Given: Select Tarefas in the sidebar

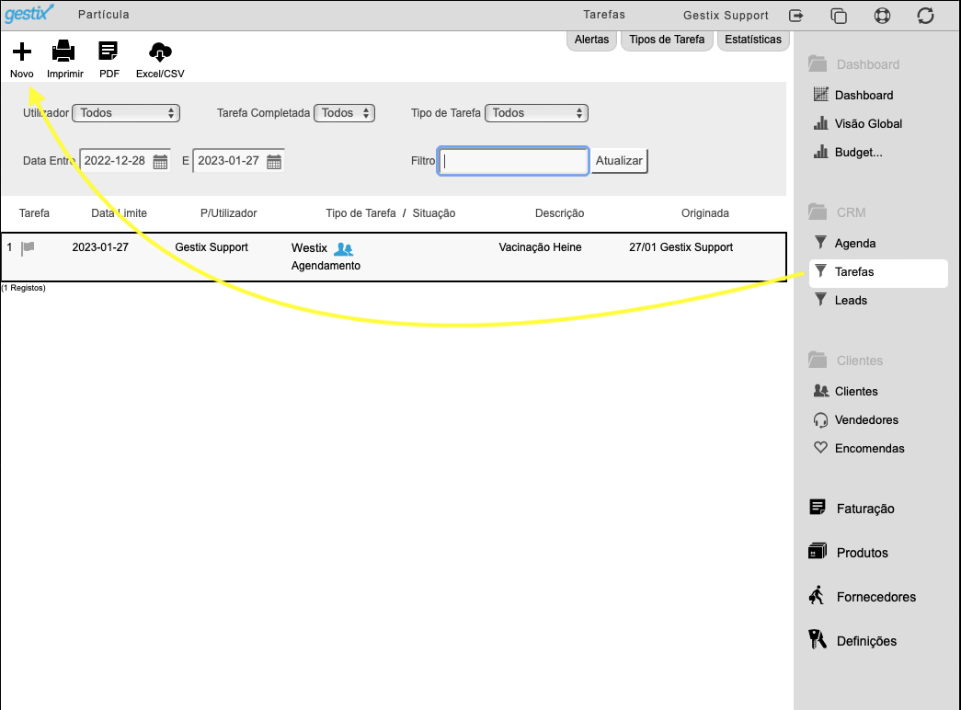Looking at the screenshot, I should (x=878, y=272).
